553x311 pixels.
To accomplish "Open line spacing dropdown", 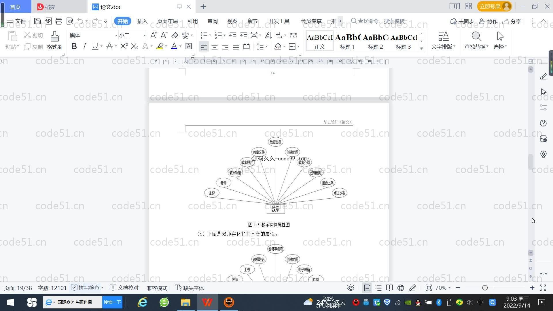I will click(267, 46).
